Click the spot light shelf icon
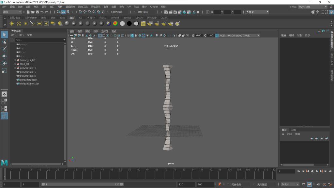The width and height of the screenshot is (334, 188). coord(32,23)
